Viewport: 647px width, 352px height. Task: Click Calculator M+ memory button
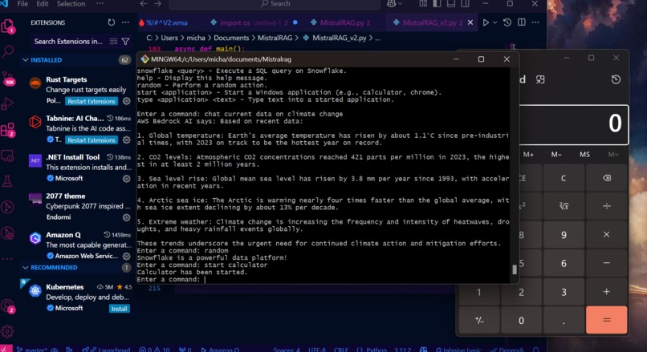[x=528, y=155]
